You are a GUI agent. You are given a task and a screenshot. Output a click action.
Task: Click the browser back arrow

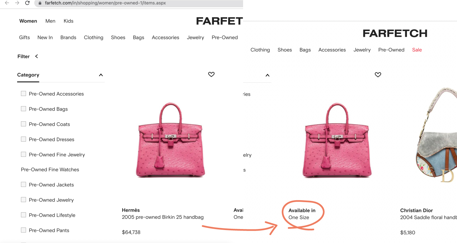tap(7, 3)
